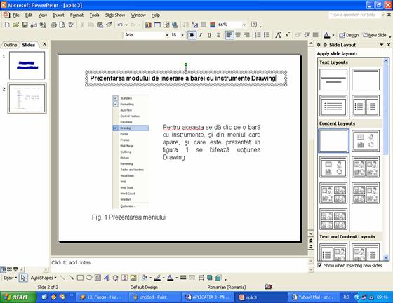
Task: Click the Insert Chart icon
Action: [148, 25]
